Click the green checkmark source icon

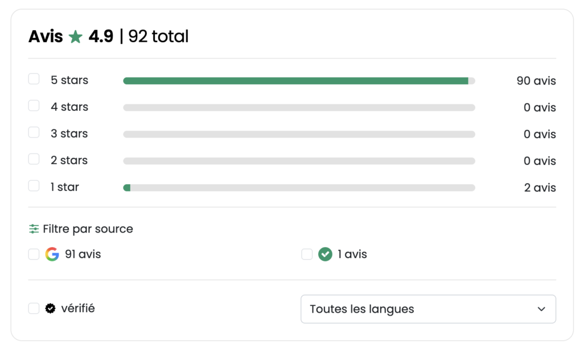click(325, 254)
